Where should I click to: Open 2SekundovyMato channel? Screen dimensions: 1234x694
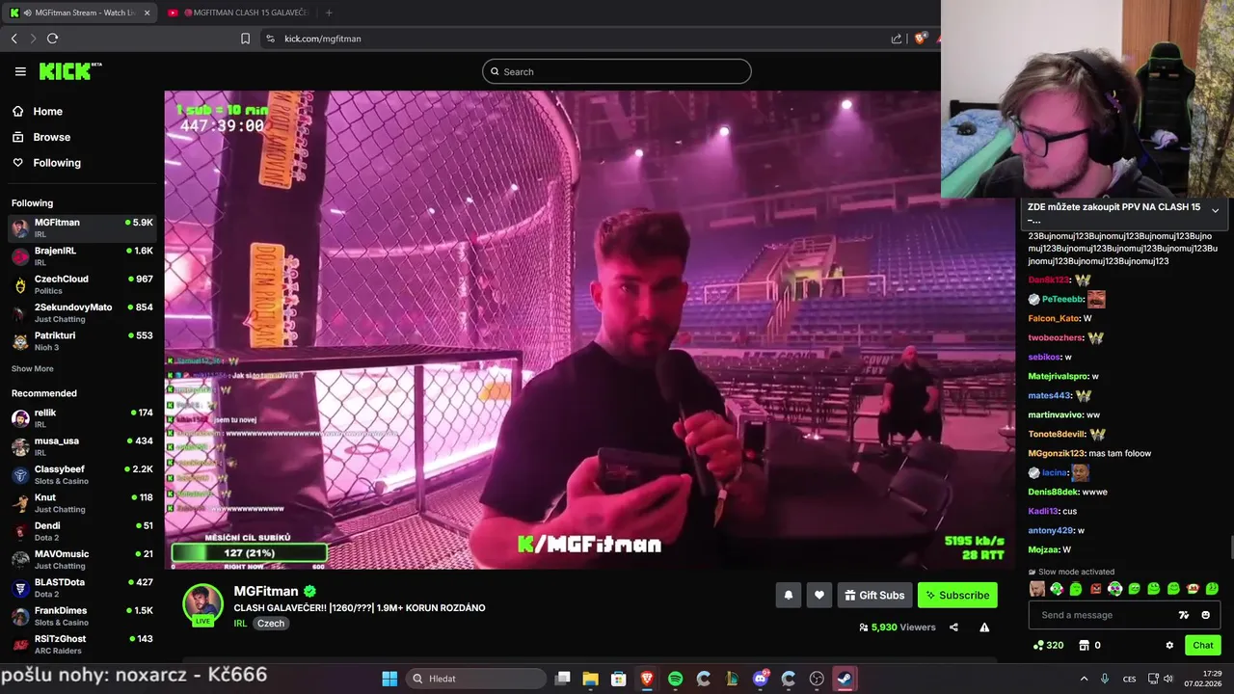pos(82,312)
